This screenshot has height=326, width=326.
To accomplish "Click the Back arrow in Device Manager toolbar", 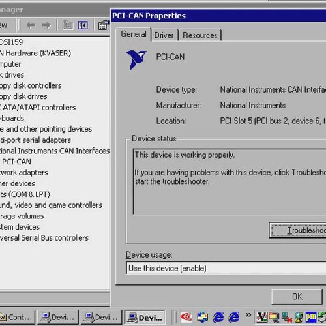I will (x=31, y=25).
